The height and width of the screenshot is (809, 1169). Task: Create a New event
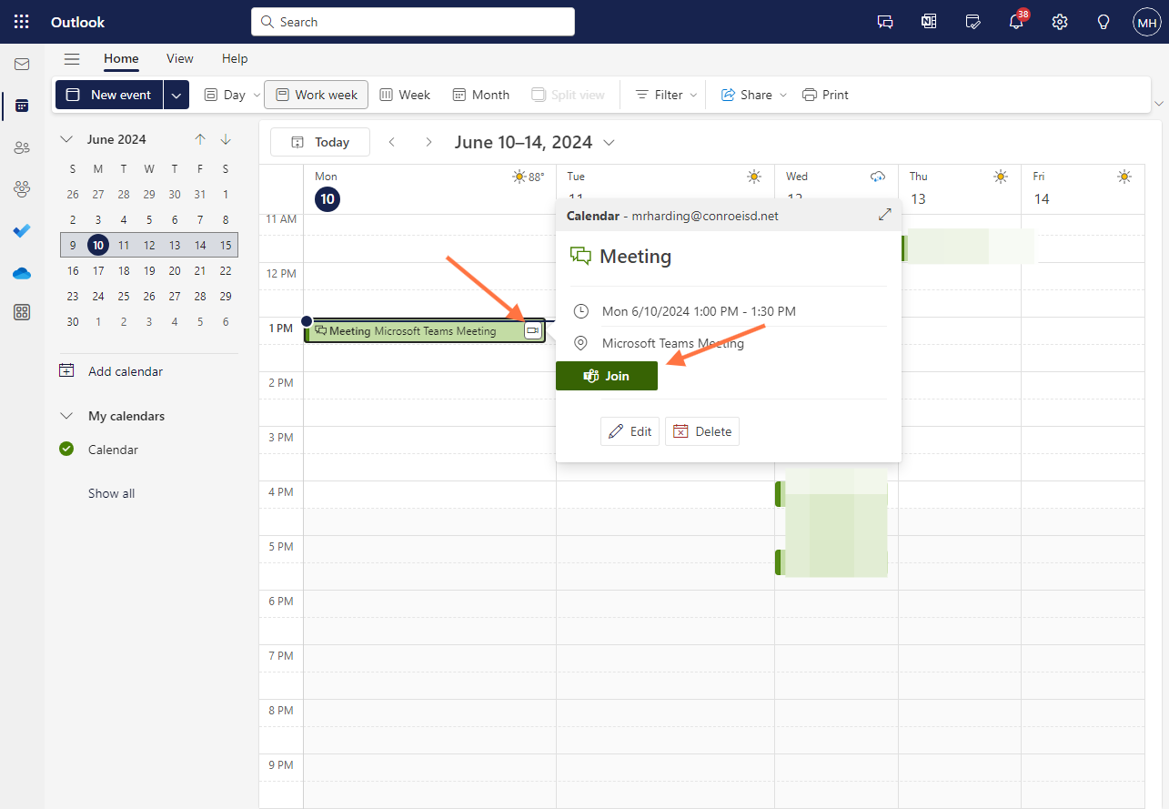[109, 95]
